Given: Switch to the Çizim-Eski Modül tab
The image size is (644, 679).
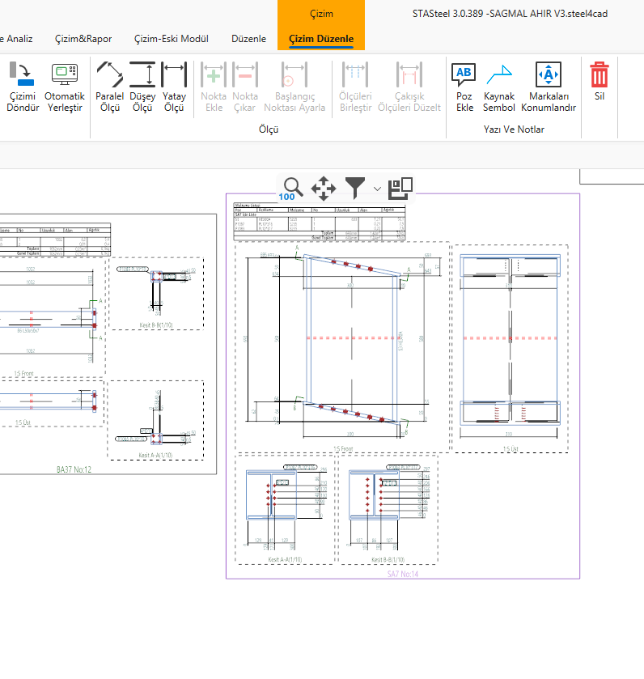Looking at the screenshot, I should (x=172, y=39).
